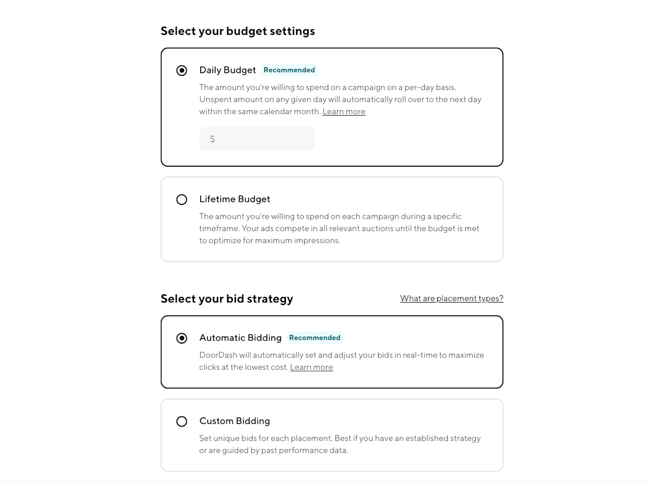Viewport: 646px width, 484px height.
Task: Click the Select your bid strategy heading
Action: click(227, 298)
